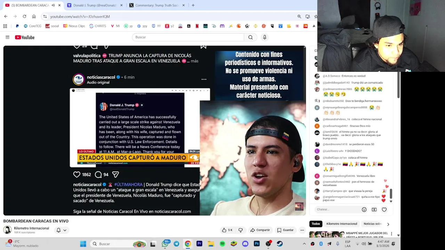Open Steam from the taskbar

(280, 244)
